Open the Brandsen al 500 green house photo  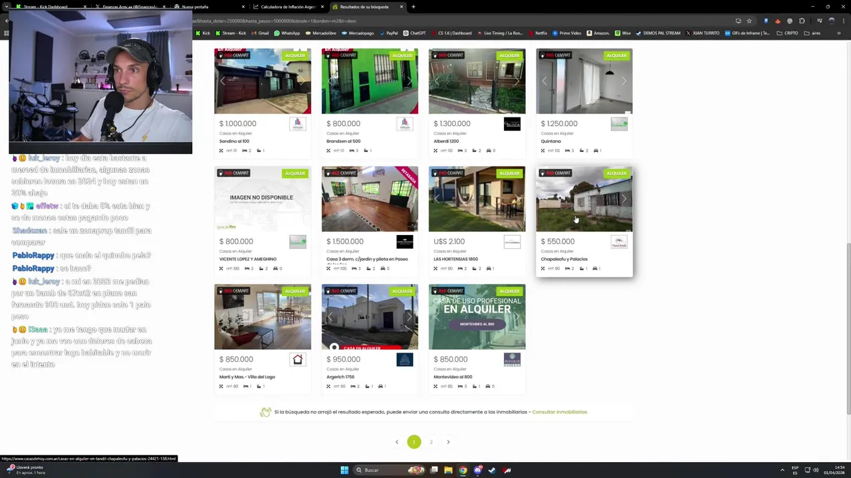click(x=370, y=81)
